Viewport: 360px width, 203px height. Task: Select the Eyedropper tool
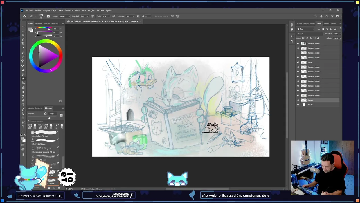pos(23,48)
